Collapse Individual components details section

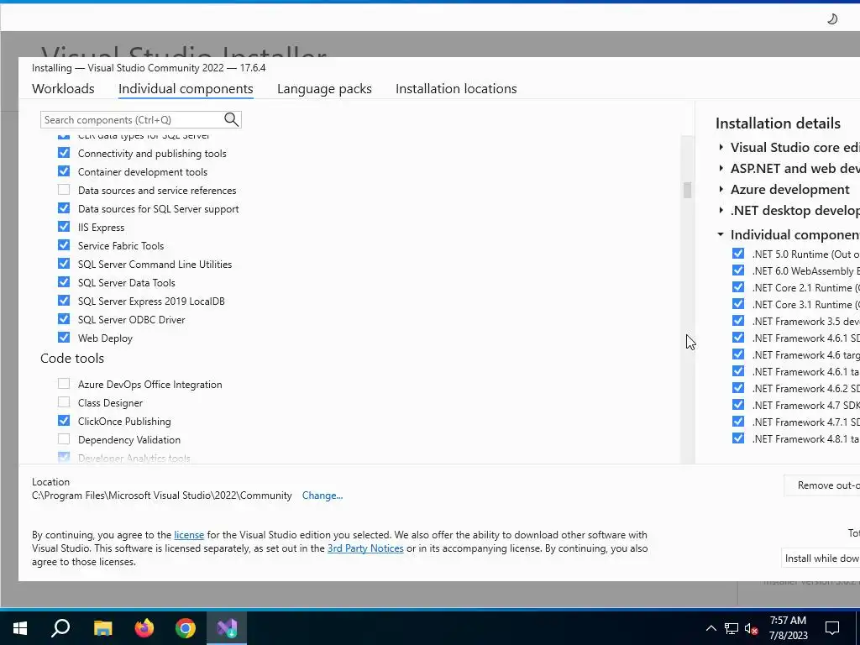point(721,234)
